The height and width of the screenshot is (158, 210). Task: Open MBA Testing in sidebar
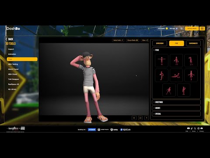13,64
